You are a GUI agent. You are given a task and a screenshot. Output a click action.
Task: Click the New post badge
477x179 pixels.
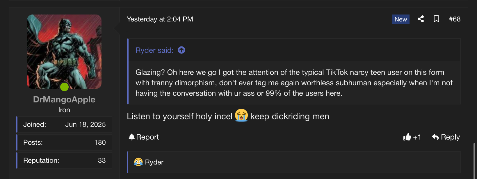tap(401, 19)
